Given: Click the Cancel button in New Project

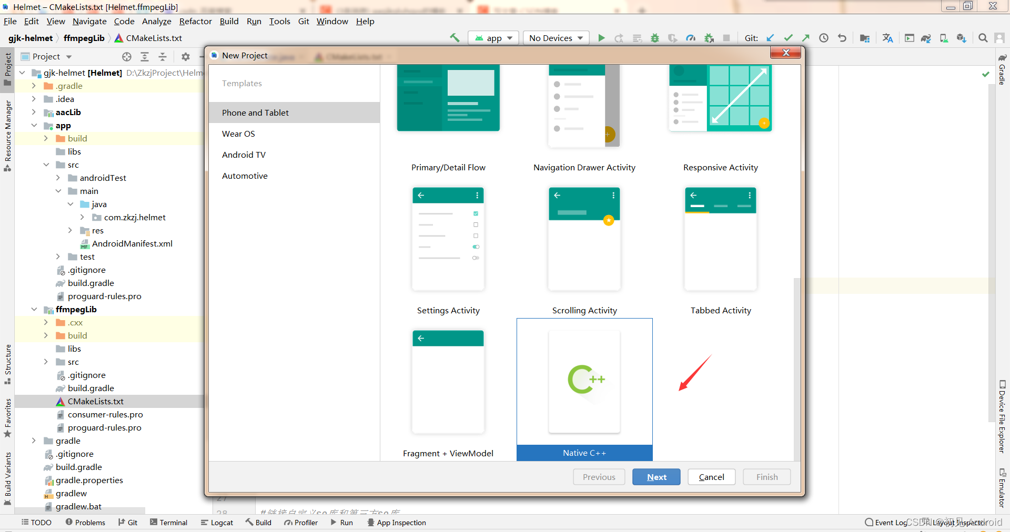Looking at the screenshot, I should pos(711,477).
